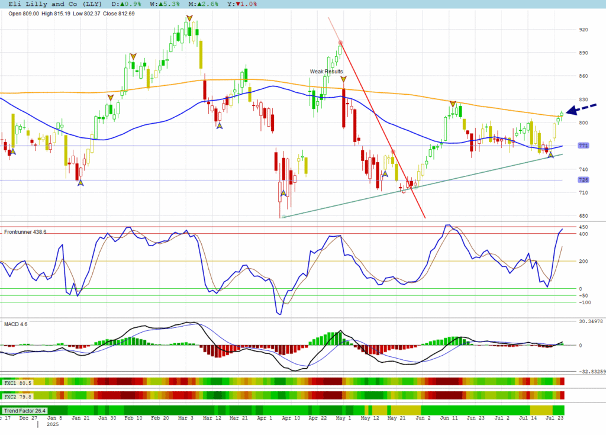The image size is (606, 435).
Task: Select the red trendline's top anchor point
Action: point(340,43)
